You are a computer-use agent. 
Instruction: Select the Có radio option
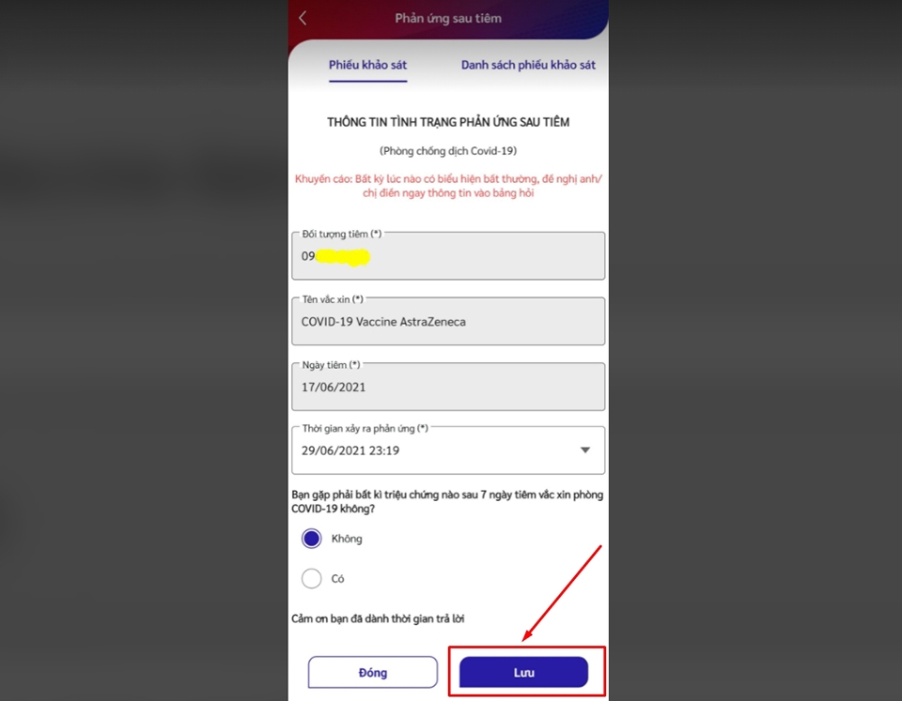[x=311, y=579]
